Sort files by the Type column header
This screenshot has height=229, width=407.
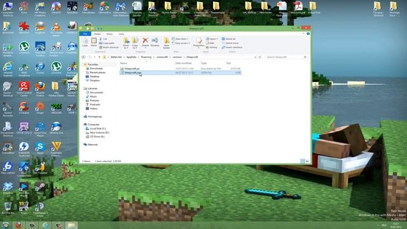point(203,63)
